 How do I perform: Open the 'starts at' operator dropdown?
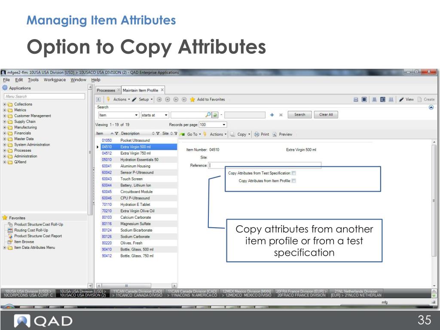pyautogui.click(x=166, y=115)
